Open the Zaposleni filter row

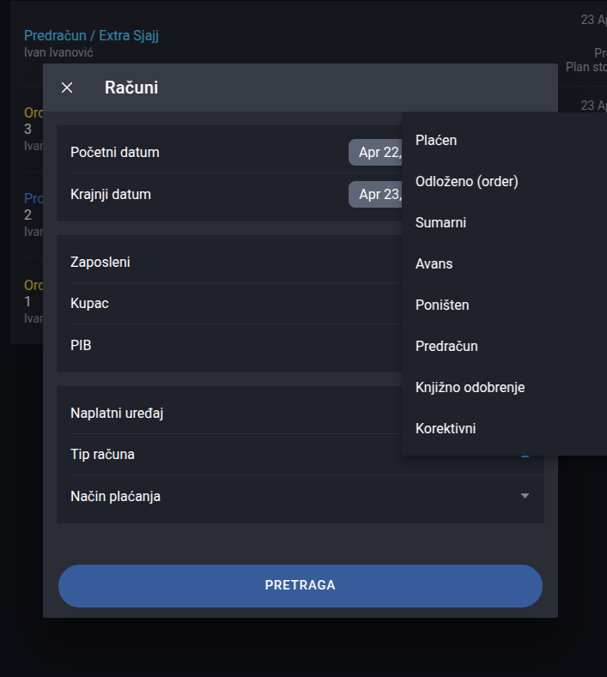(x=236, y=262)
